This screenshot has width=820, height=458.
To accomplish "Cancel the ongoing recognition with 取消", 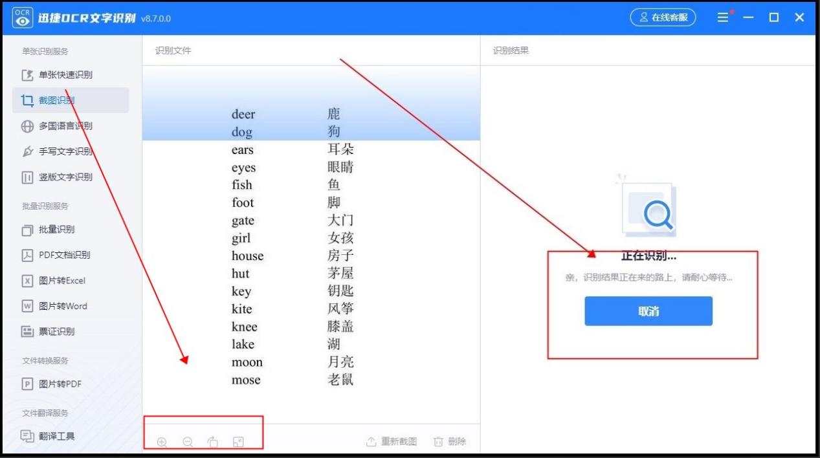I will pos(648,311).
